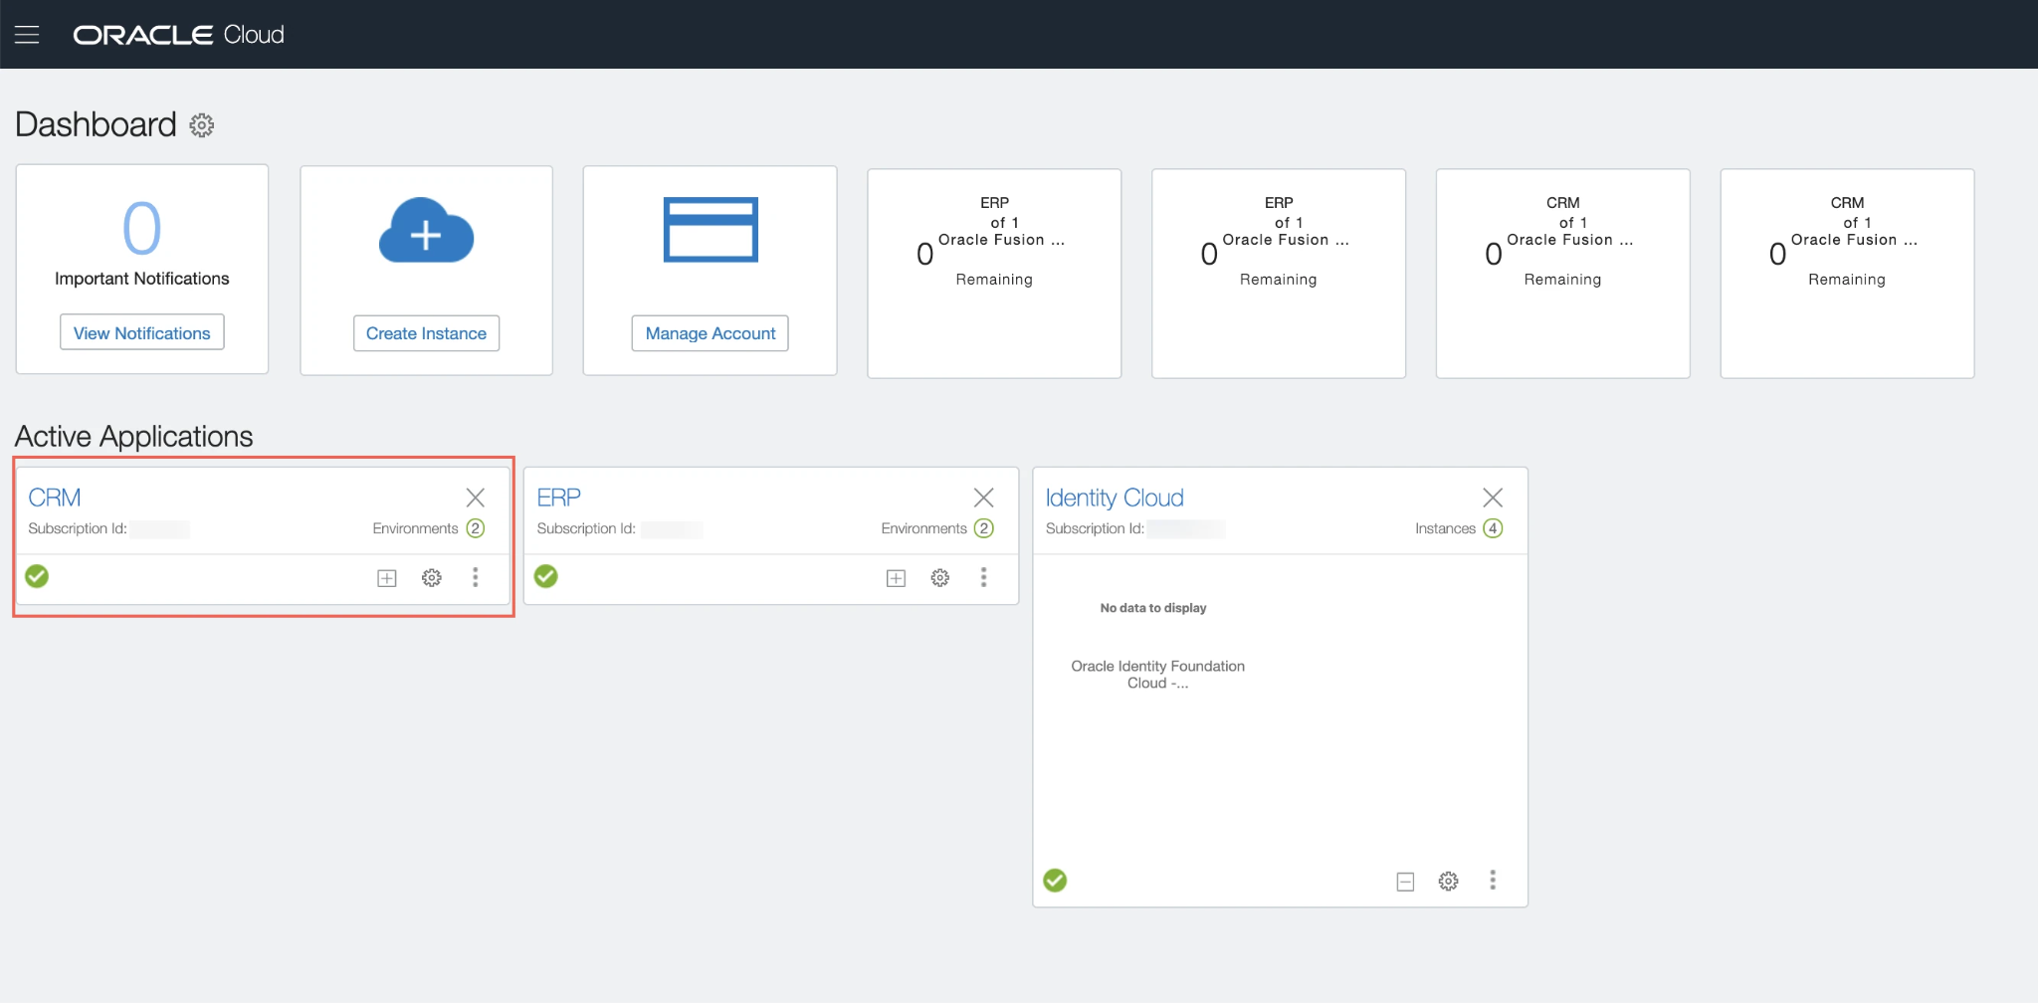Expand the ERP tile details
This screenshot has height=1003, width=2038.
[x=896, y=578]
